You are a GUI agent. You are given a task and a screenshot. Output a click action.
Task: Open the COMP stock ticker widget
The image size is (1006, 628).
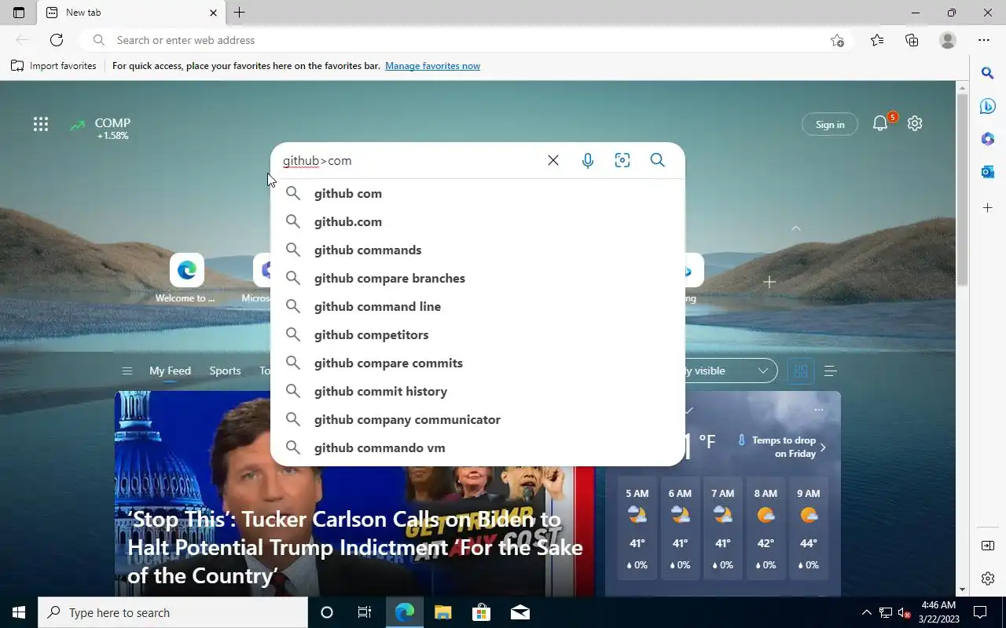coord(100,128)
